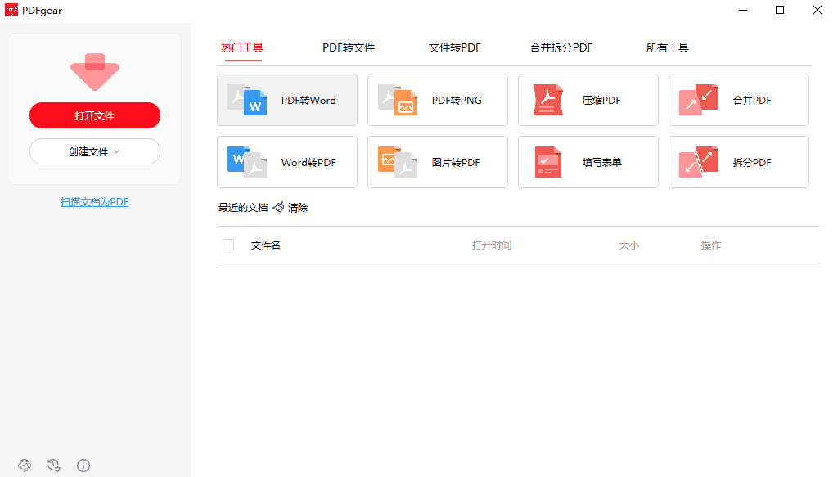Open the 创建文件 dropdown
833x477 pixels.
point(94,151)
